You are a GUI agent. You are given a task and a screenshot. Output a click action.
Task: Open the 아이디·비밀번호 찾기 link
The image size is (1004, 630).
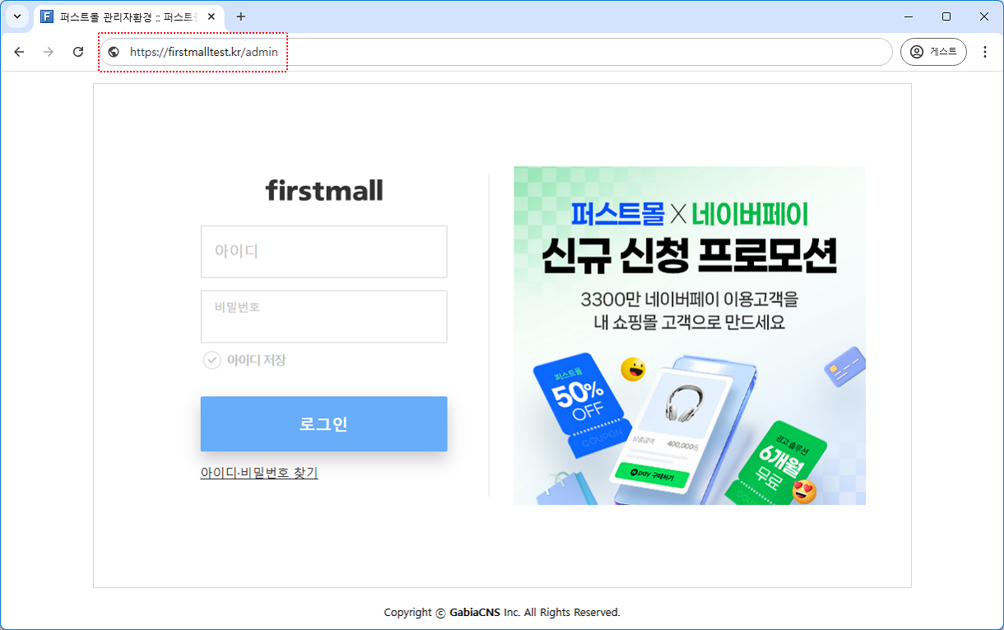(259, 473)
